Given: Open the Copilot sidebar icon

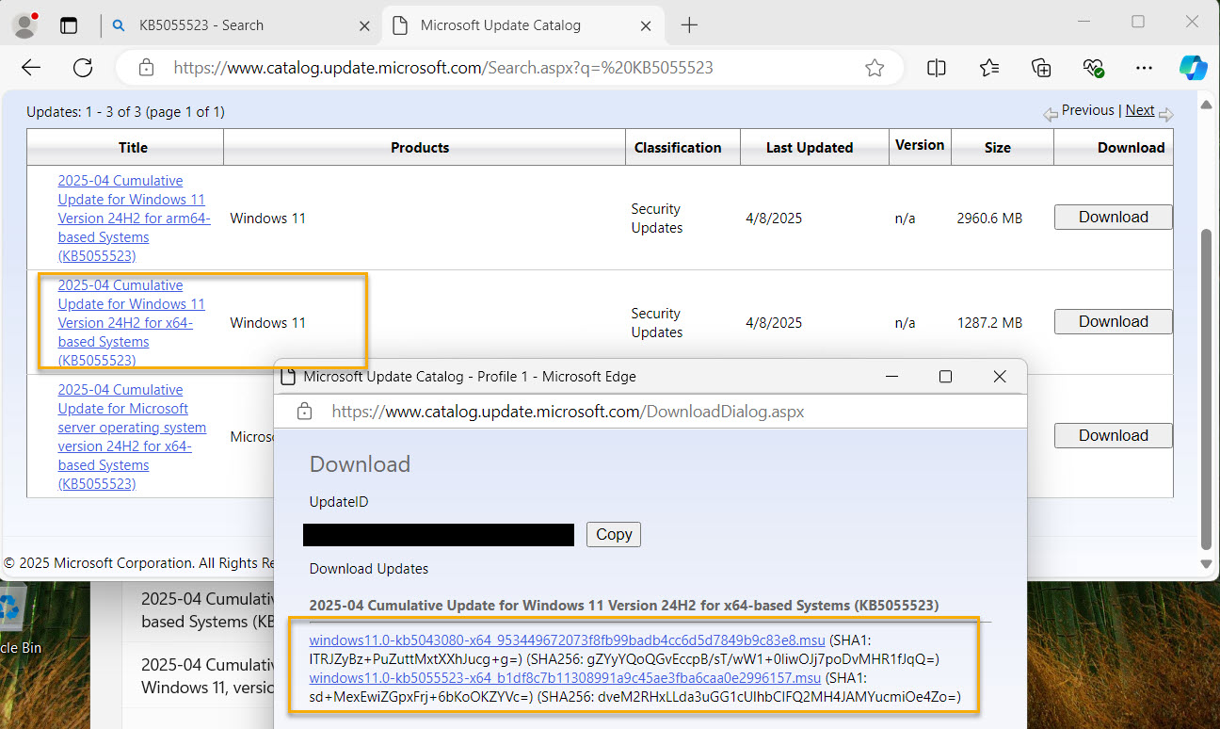Looking at the screenshot, I should click(1194, 68).
